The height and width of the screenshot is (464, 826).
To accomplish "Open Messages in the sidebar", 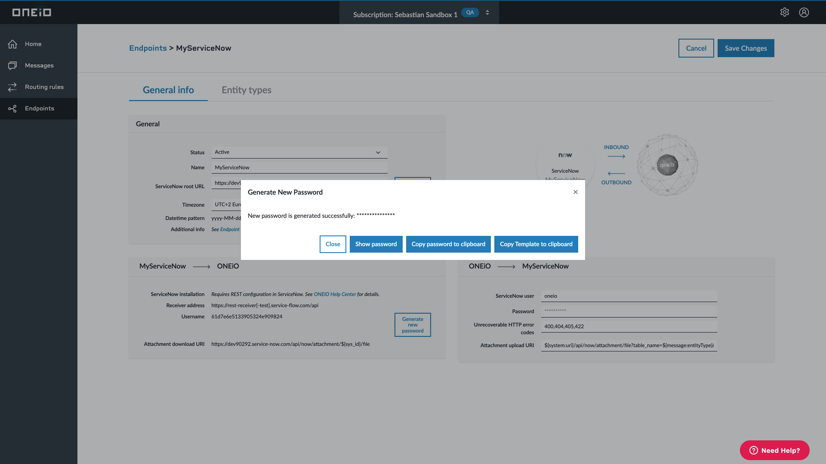I will (39, 65).
